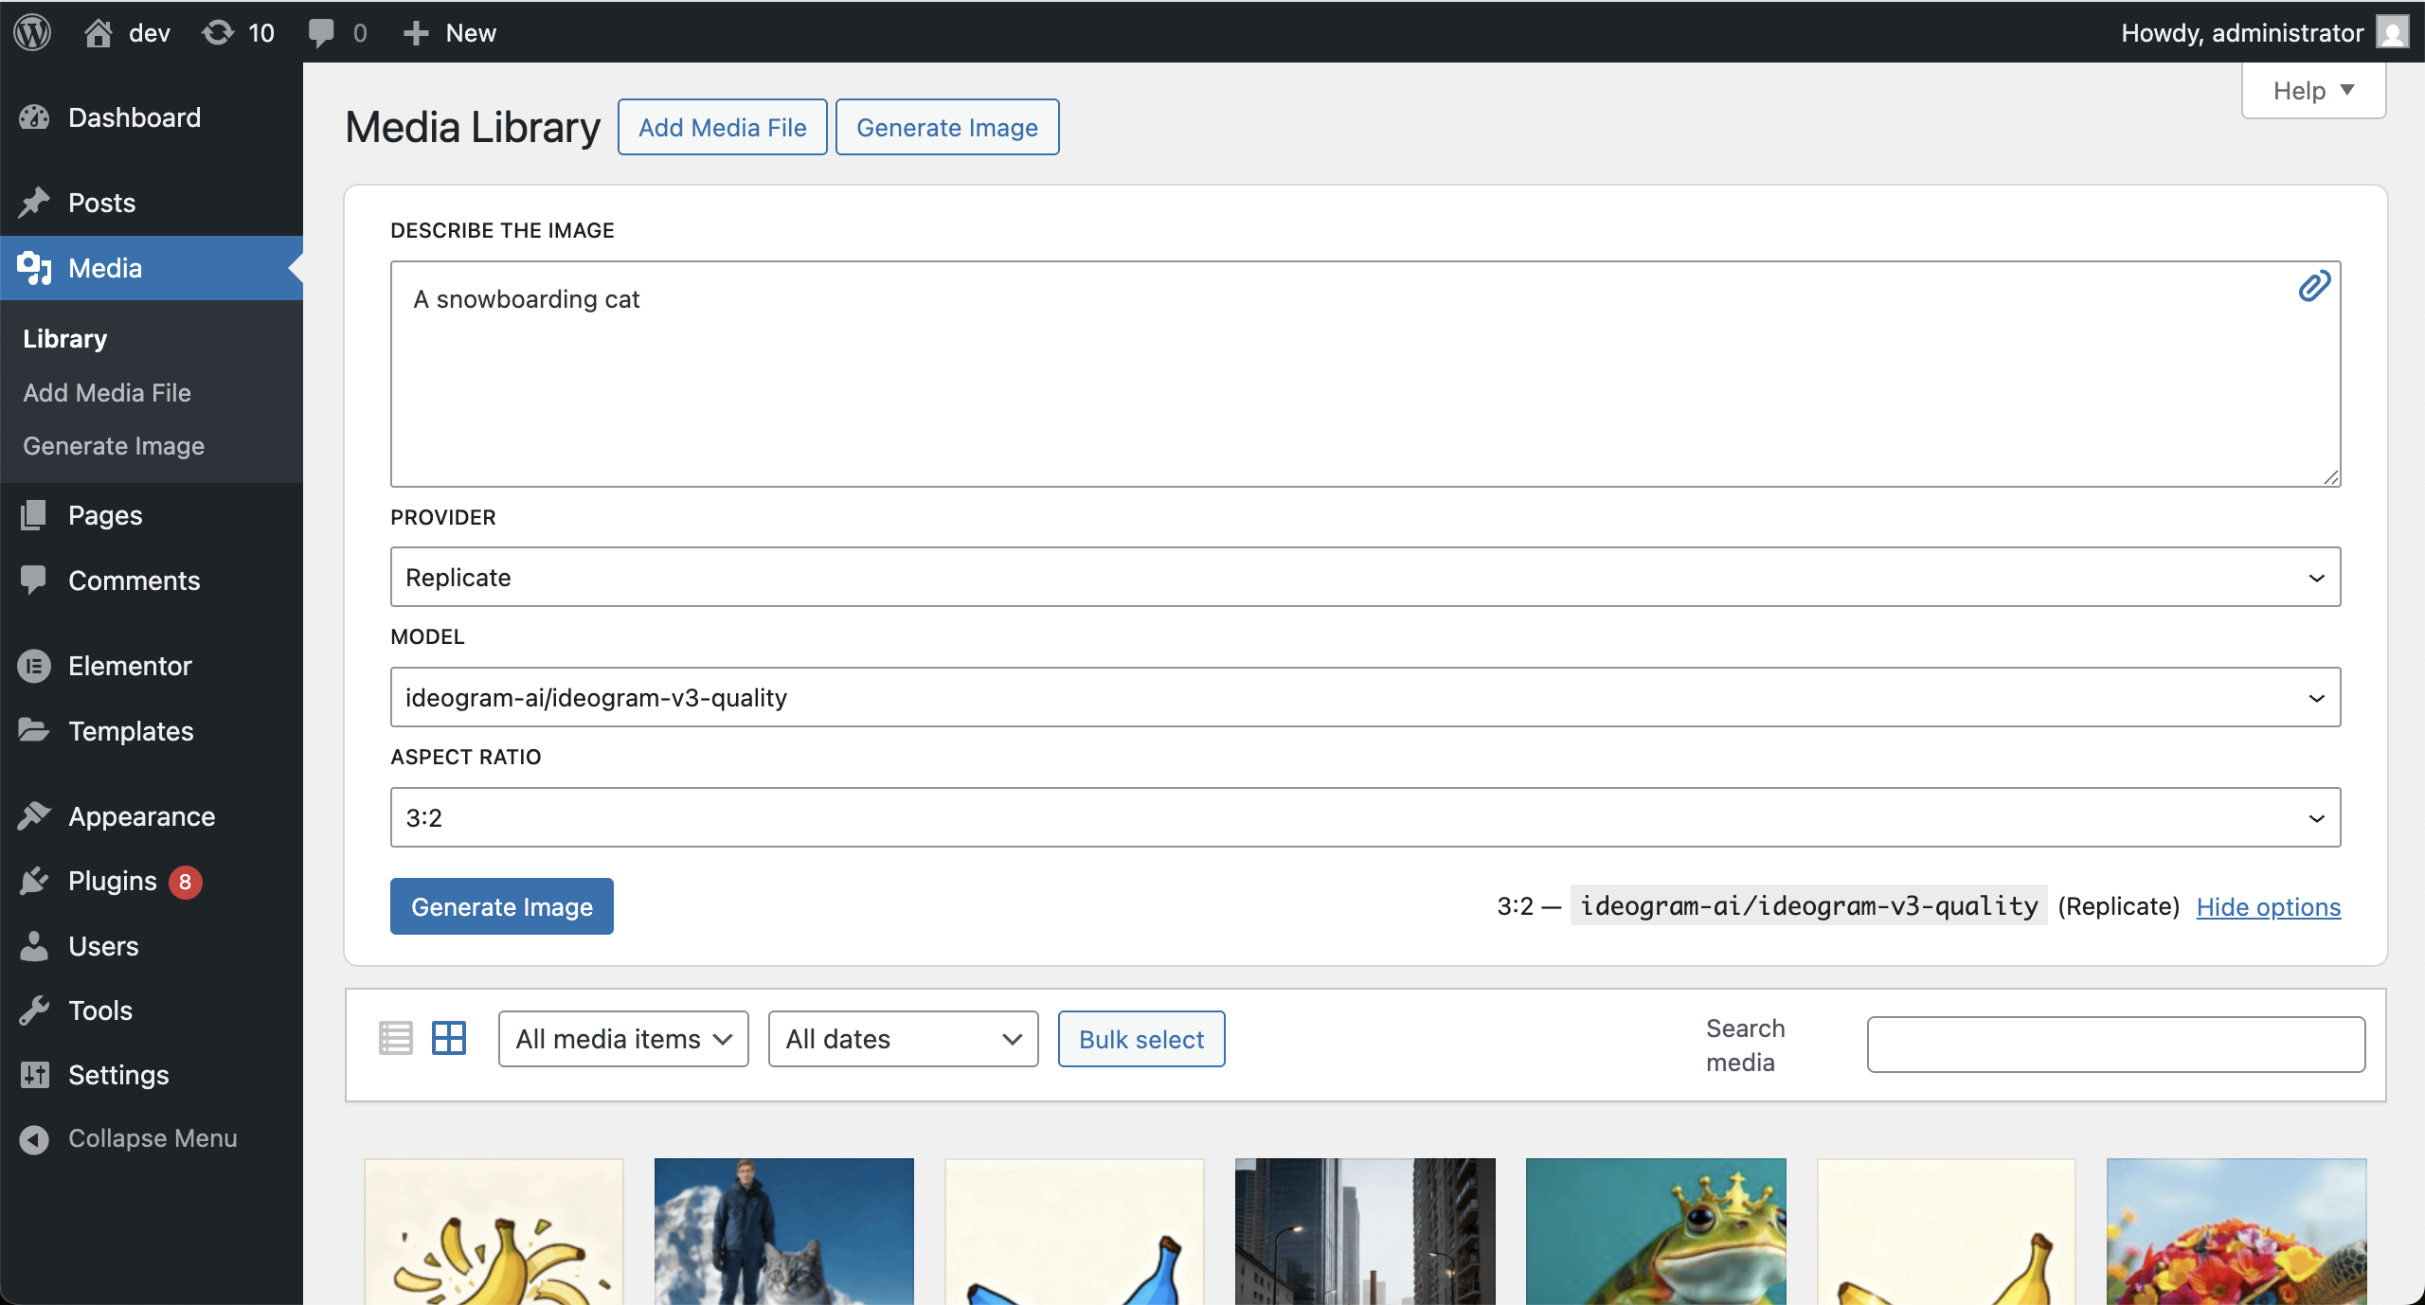This screenshot has height=1305, width=2425.
Task: Click the Appearance brush icon
Action: pos(34,815)
